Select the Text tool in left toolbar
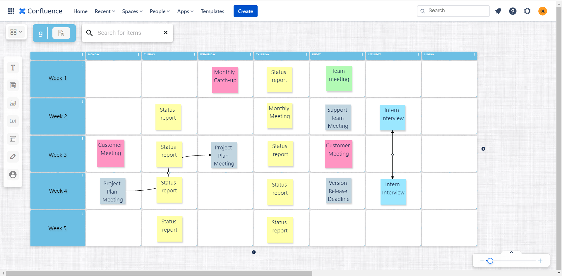This screenshot has height=276, width=562. 13,68
